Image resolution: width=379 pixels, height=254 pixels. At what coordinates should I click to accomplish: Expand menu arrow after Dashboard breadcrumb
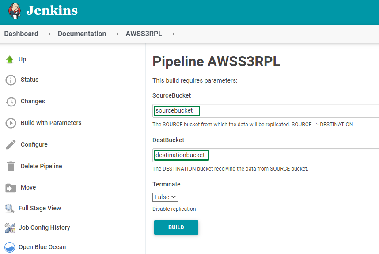pos(49,34)
